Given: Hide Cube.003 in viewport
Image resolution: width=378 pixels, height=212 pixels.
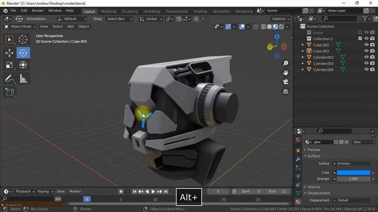Looking at the screenshot, I should (x=366, y=51).
